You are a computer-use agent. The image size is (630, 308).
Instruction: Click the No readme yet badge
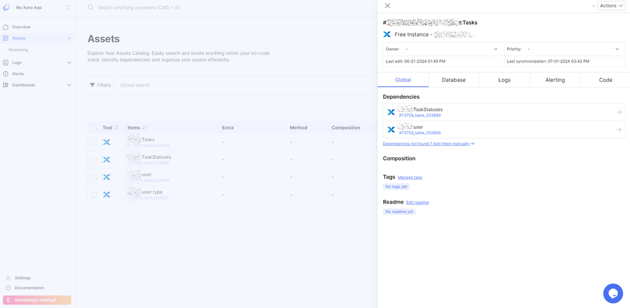click(400, 212)
